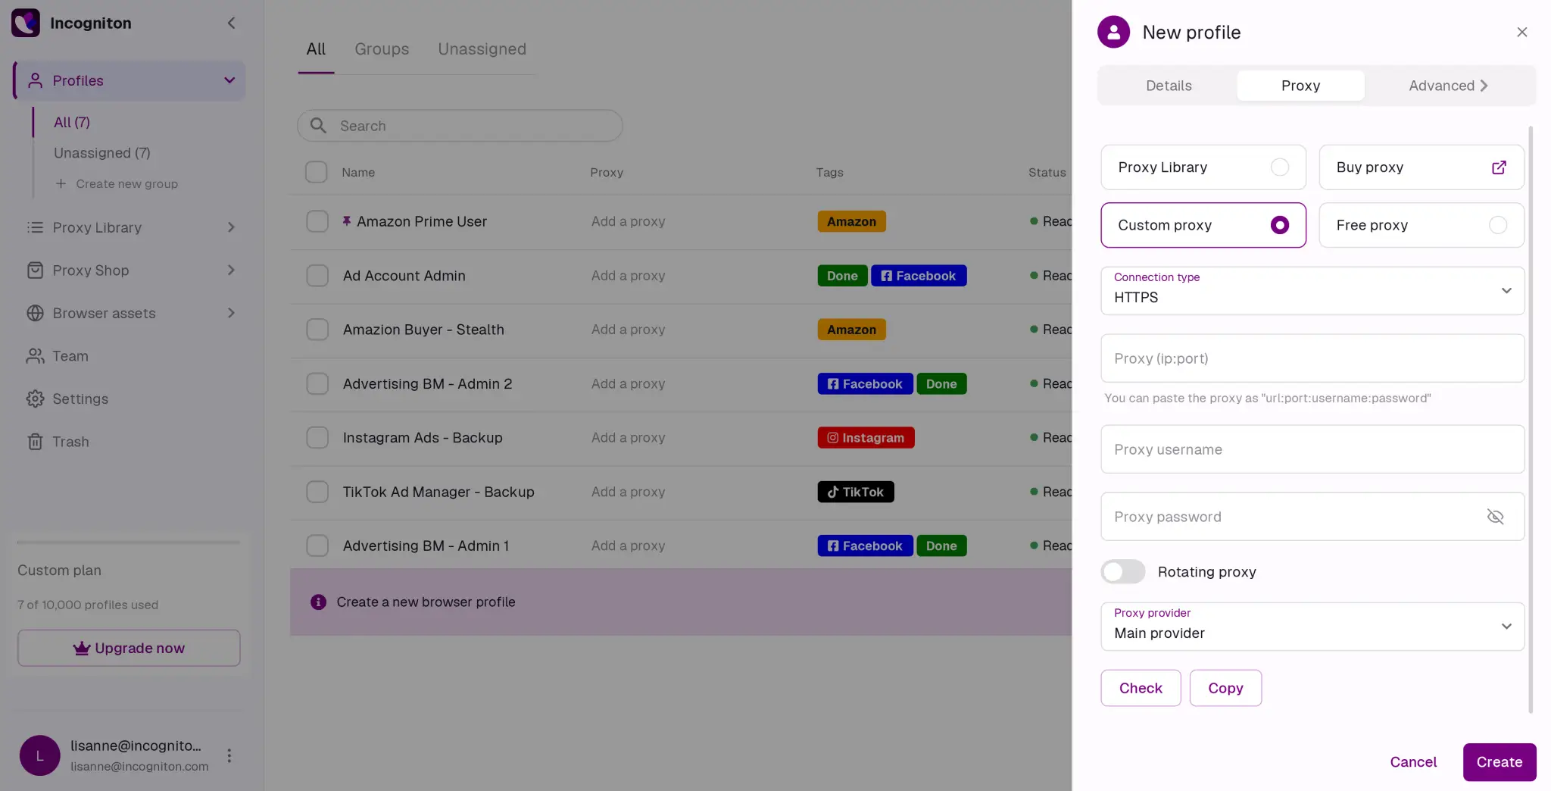Click the external link icon on Buy proxy
This screenshot has height=791, width=1551.
[1499, 167]
